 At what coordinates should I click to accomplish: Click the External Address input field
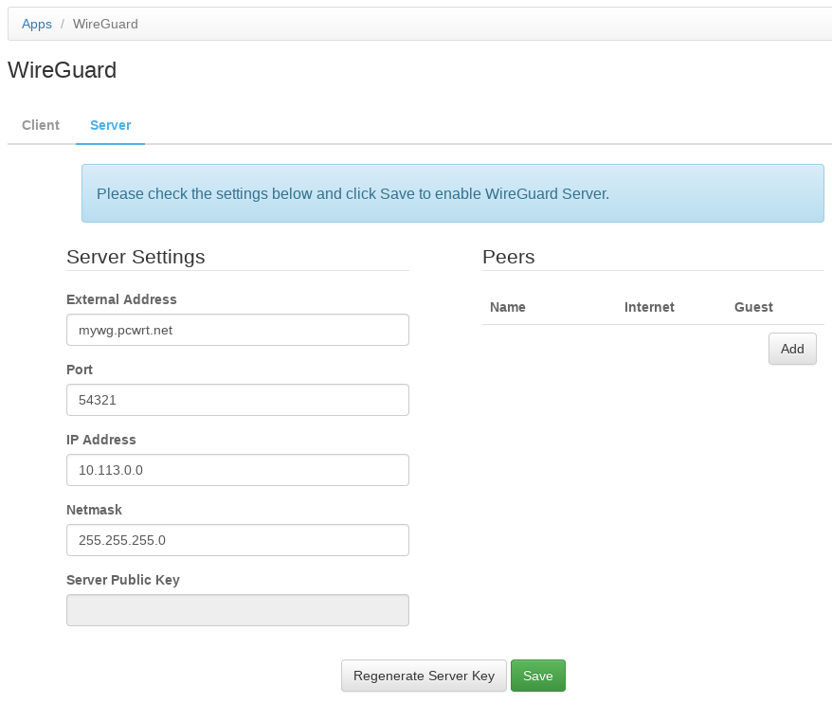(x=237, y=330)
